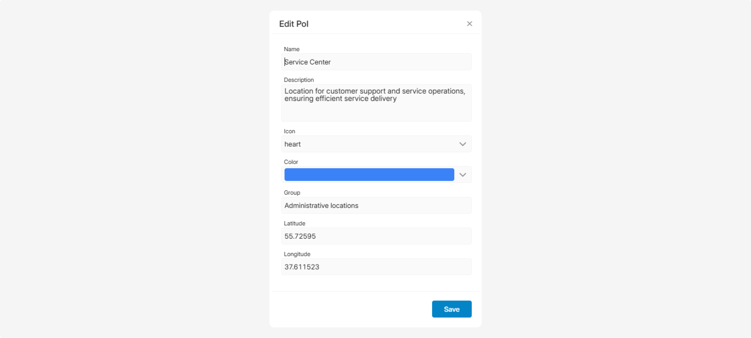This screenshot has height=338, width=751.
Task: Click the blue color swatch bar
Action: 369,175
